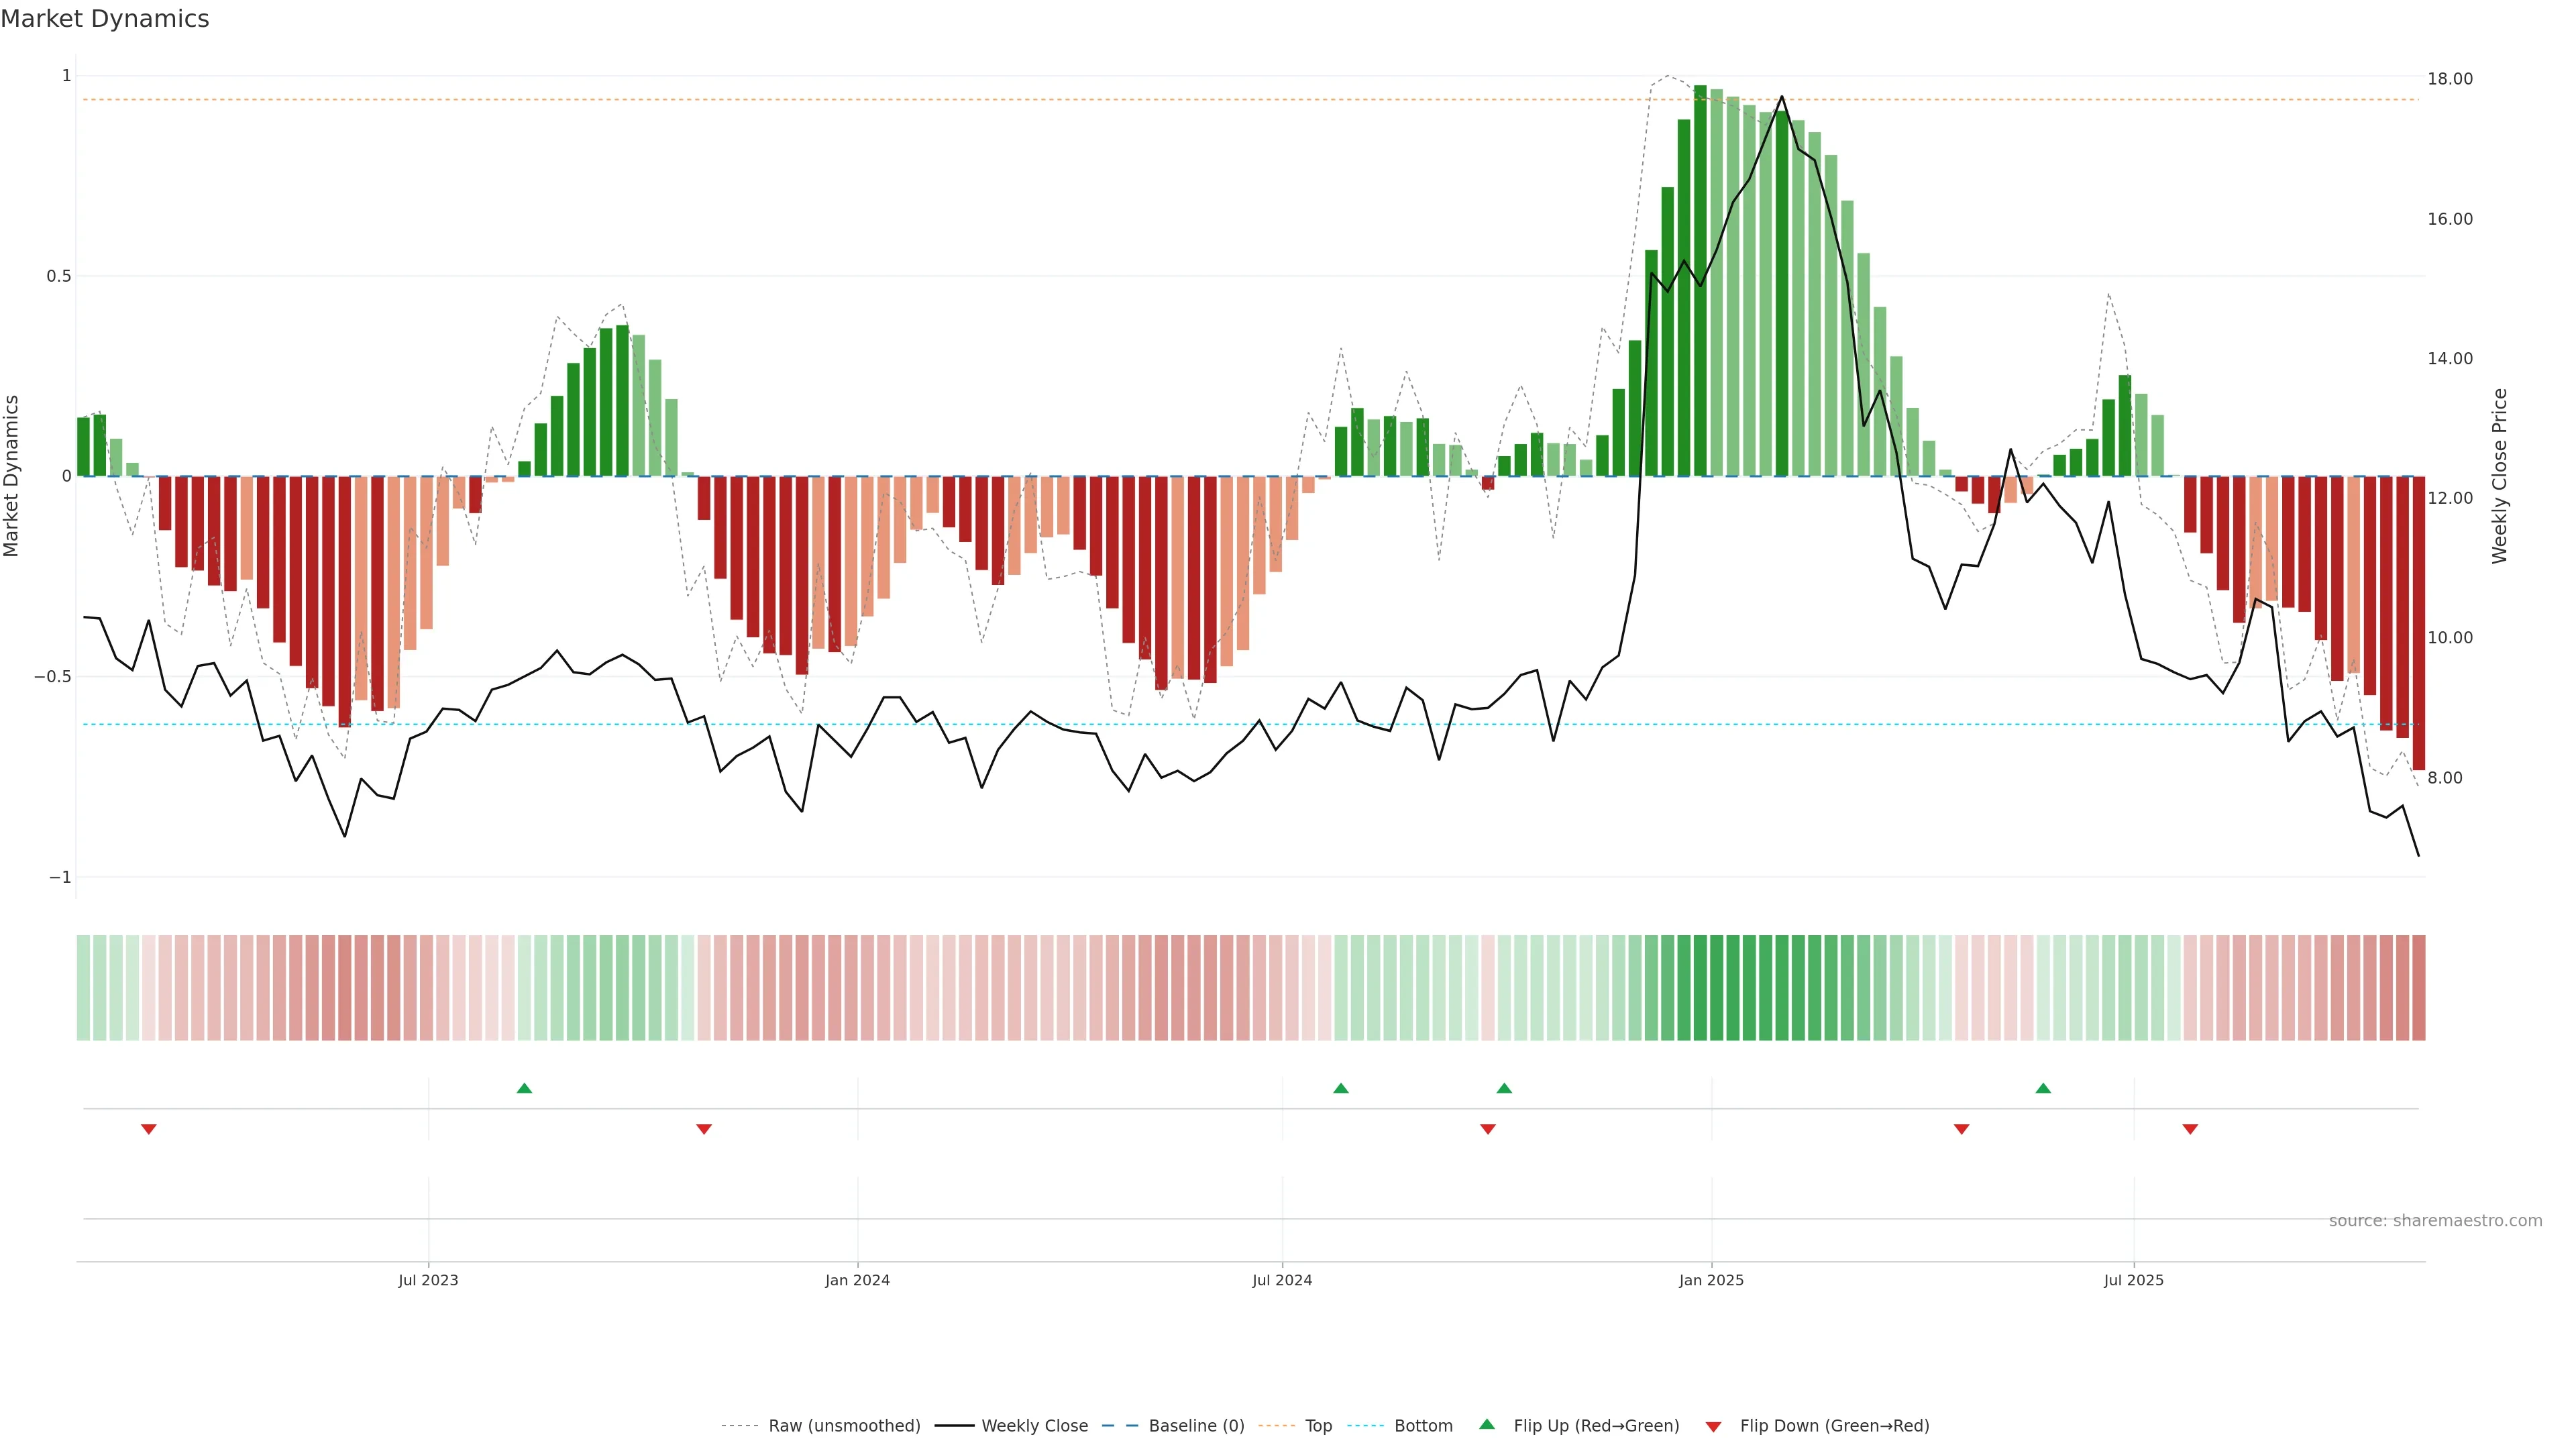Click the Market Dynamics chart title
2576x1449 pixels.
pos(105,19)
